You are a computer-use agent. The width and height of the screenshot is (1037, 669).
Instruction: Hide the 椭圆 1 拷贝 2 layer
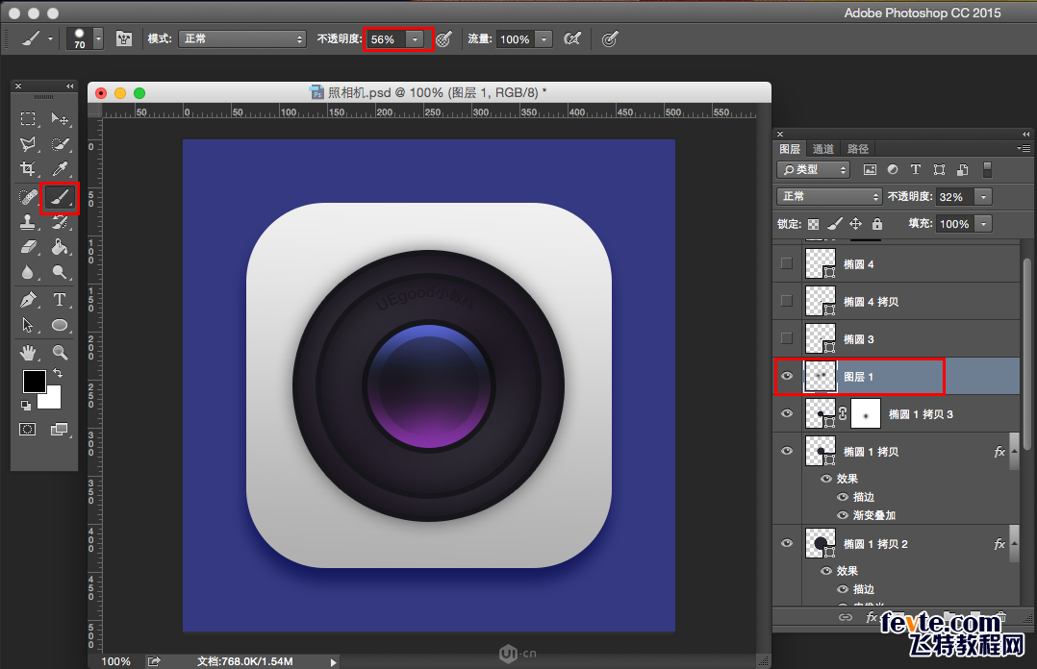click(x=787, y=543)
